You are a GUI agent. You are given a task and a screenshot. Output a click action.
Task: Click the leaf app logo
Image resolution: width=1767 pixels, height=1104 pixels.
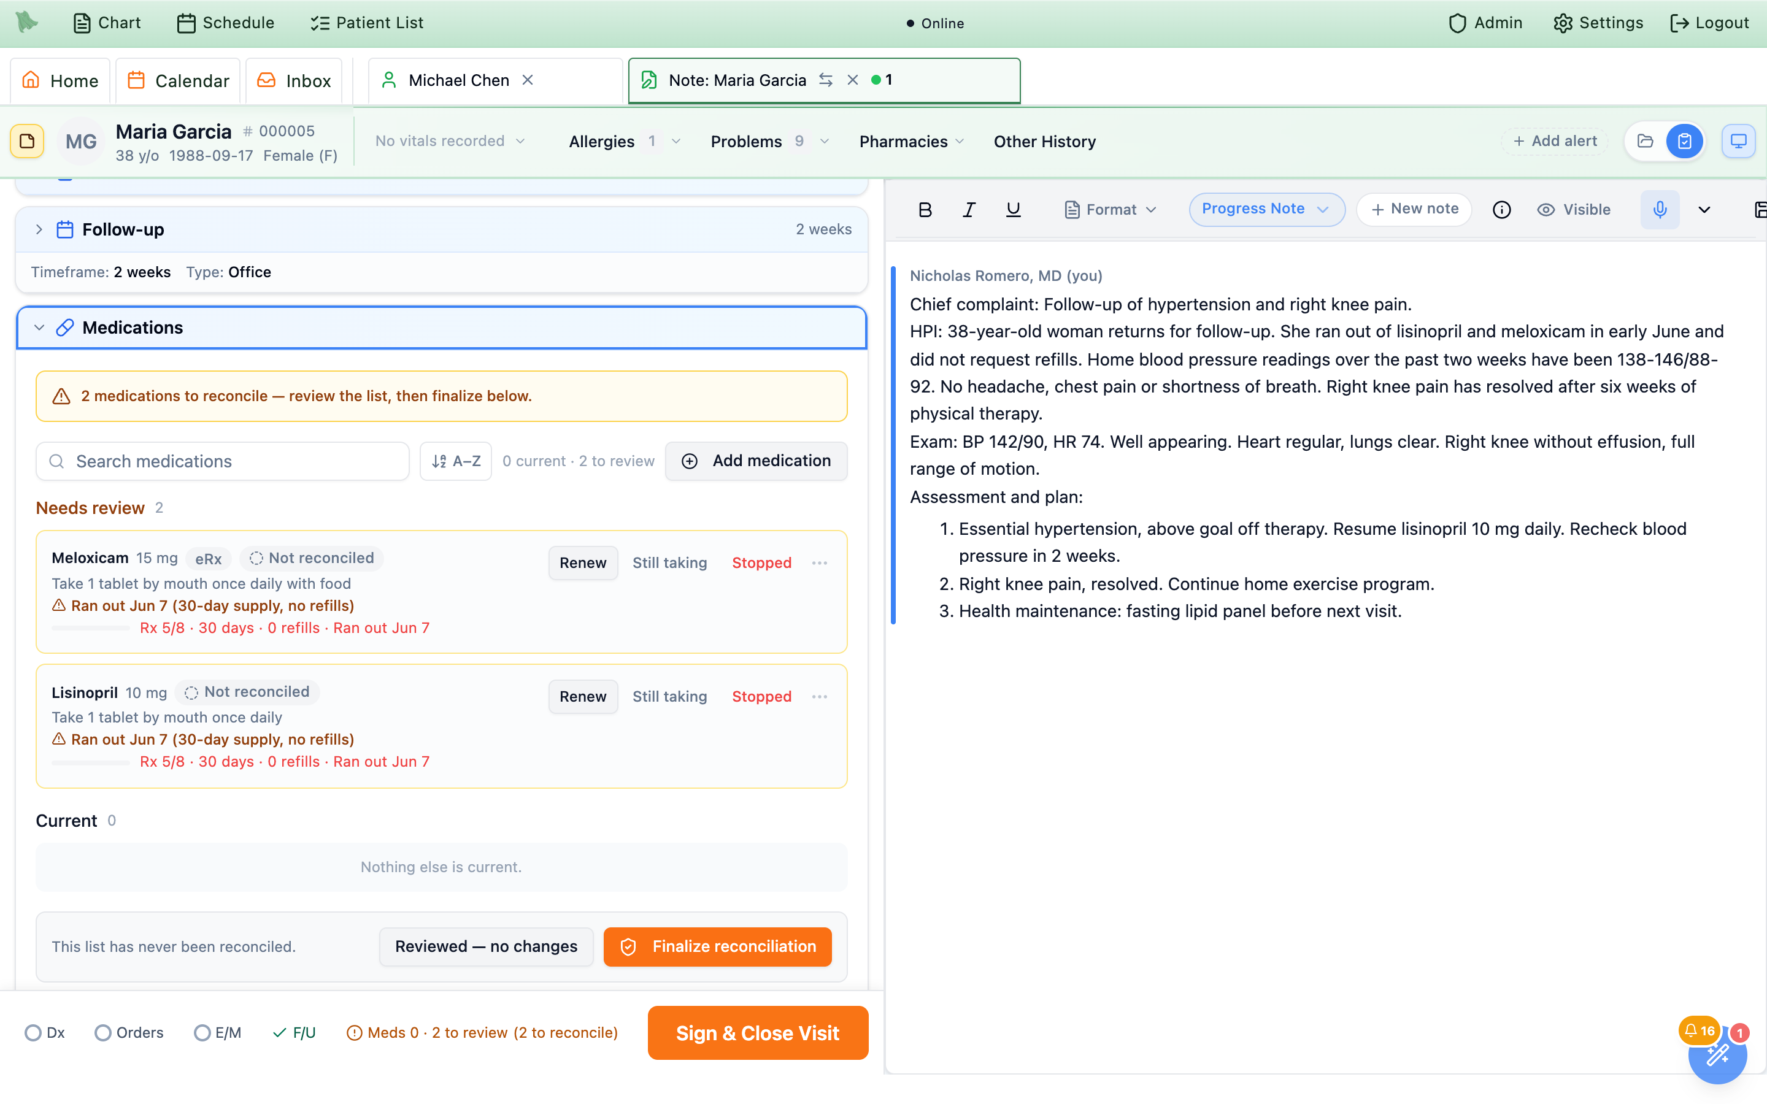click(x=27, y=22)
